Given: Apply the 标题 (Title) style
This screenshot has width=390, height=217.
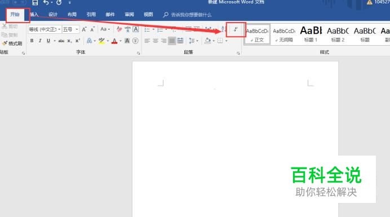Looking at the screenshot, I should tap(365, 34).
